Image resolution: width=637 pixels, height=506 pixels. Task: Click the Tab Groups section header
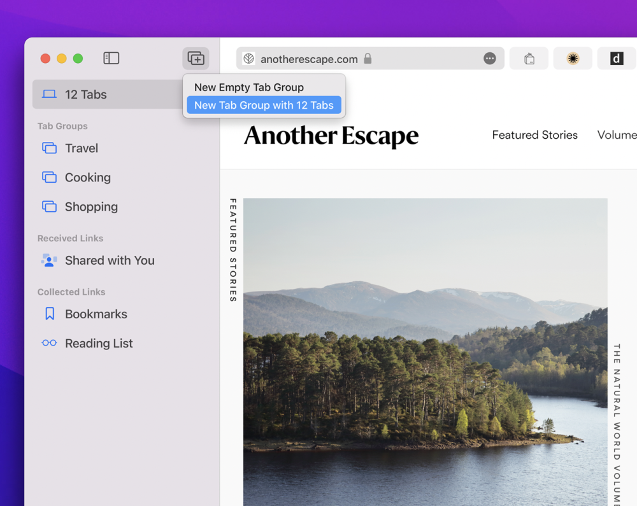pyautogui.click(x=62, y=126)
